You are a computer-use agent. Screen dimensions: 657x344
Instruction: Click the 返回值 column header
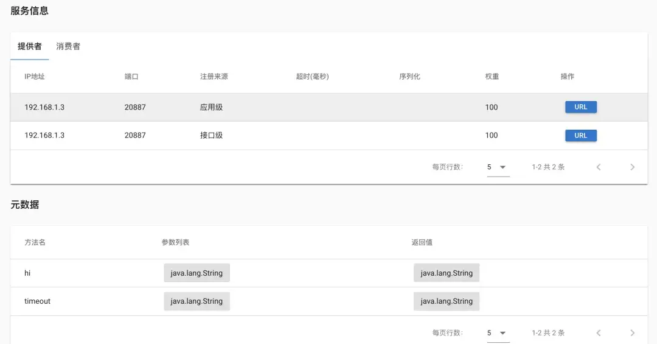click(x=422, y=242)
